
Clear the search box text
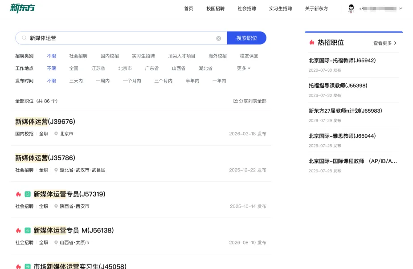(x=219, y=38)
